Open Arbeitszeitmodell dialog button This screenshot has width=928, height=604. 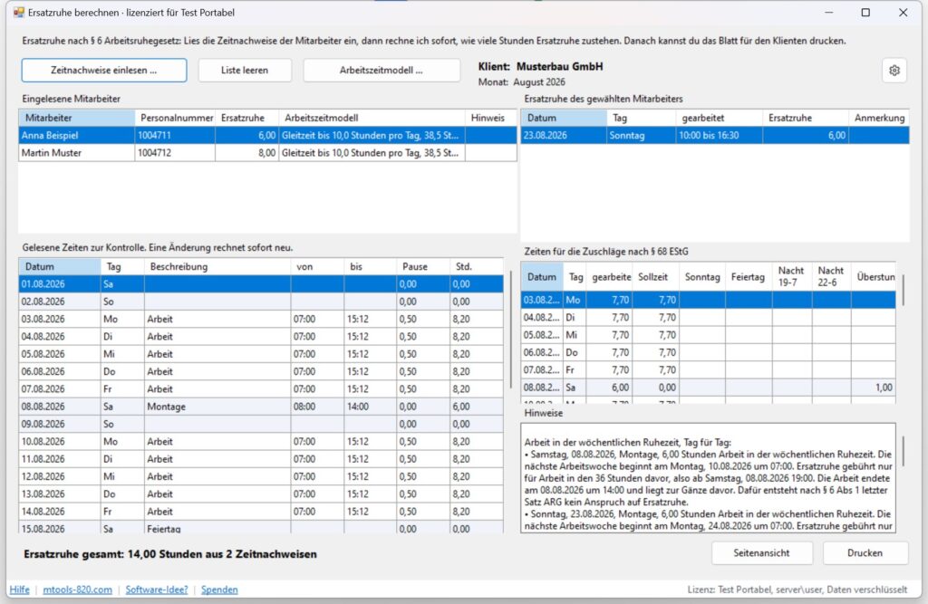point(382,71)
